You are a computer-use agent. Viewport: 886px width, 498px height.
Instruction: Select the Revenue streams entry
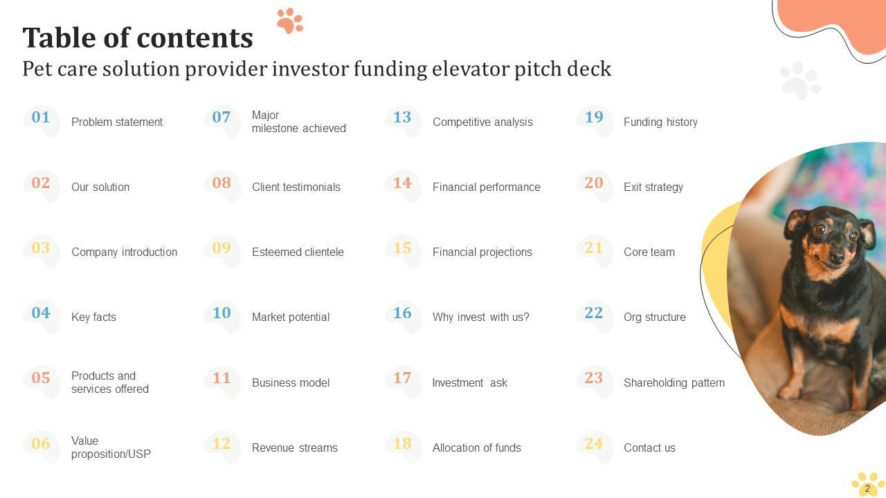(x=295, y=448)
